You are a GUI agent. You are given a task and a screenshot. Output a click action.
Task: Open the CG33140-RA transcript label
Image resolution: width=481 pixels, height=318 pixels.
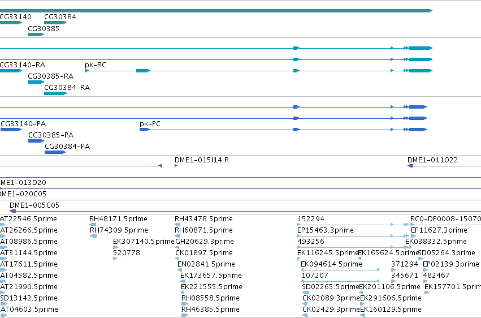(x=23, y=65)
